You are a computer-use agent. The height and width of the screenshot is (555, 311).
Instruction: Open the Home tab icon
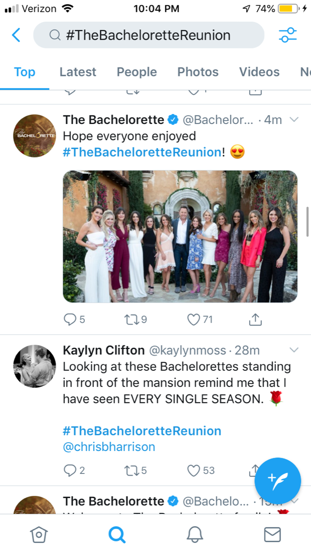38,535
